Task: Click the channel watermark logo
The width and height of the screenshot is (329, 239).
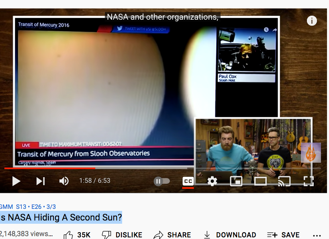Action: click(x=311, y=153)
